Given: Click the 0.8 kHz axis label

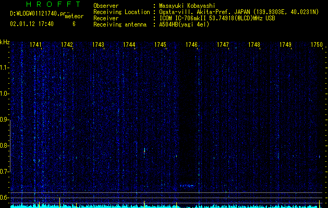Looking at the screenshot, I should (5, 146).
